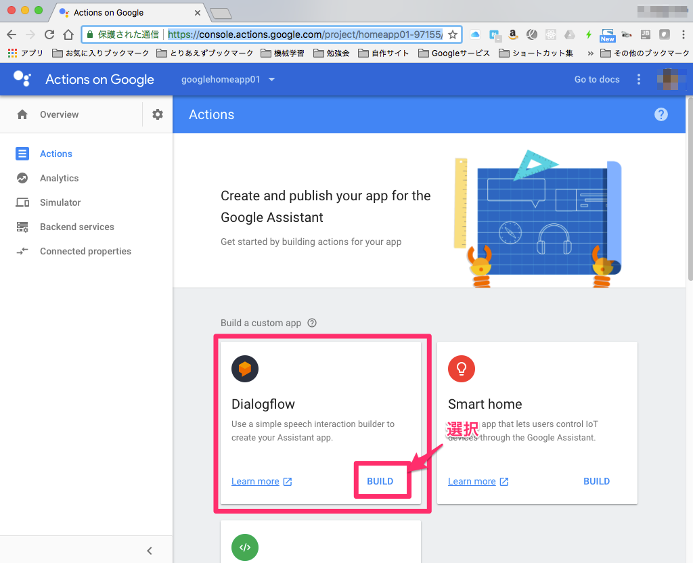Click the Go to docs link
Viewport: 693px width, 563px height.
click(x=597, y=79)
